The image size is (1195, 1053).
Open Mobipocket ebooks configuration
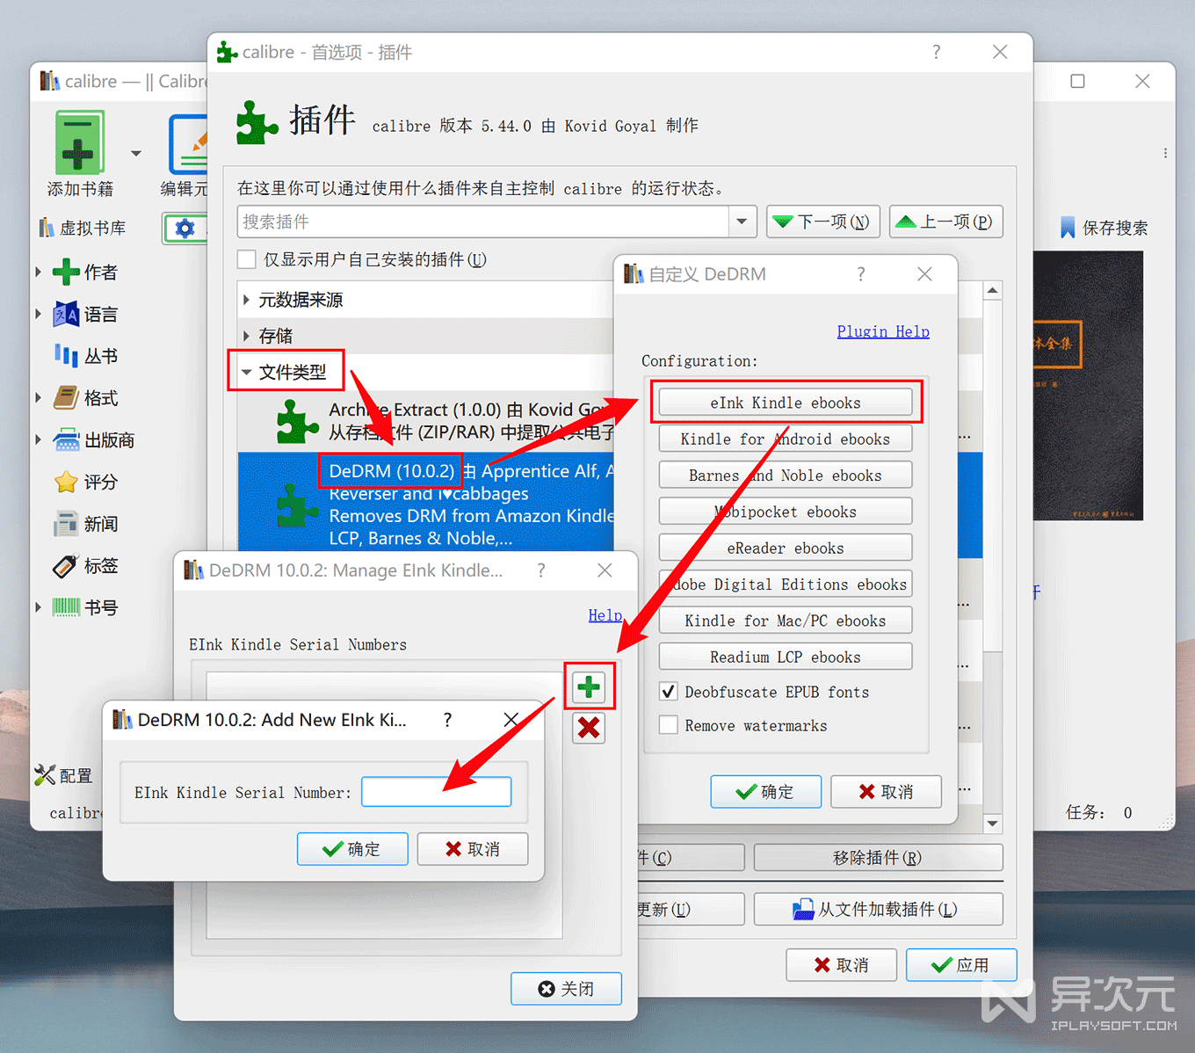point(786,512)
